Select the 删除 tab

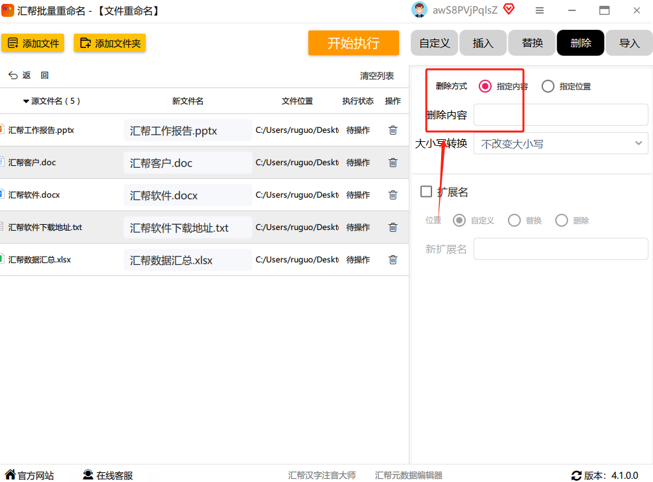(x=580, y=43)
